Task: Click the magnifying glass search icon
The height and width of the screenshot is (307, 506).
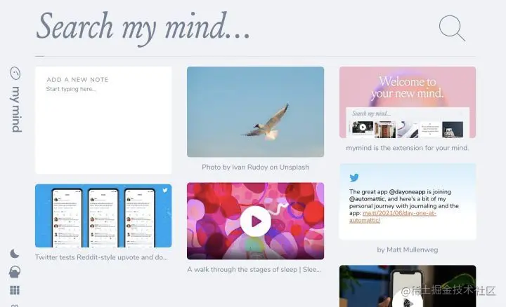Action: click(x=452, y=28)
